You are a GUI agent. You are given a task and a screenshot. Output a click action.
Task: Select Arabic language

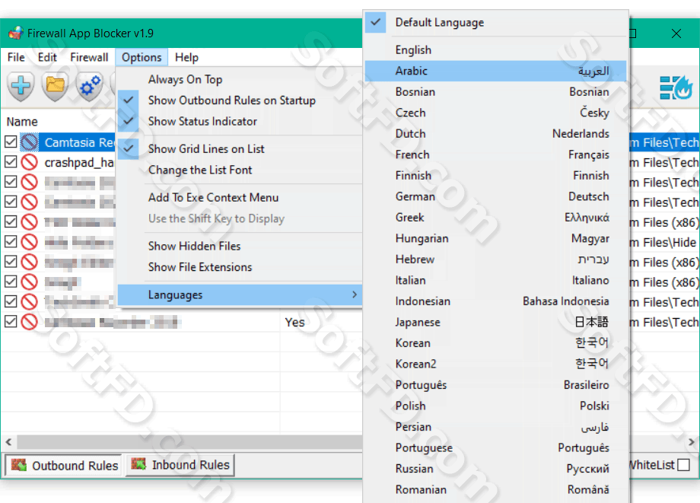click(495, 71)
